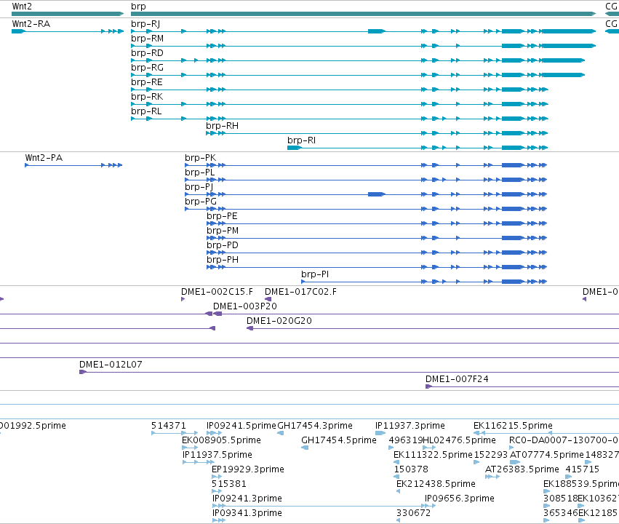Click the first exon block of Wnt2-RA
The height and width of the screenshot is (524, 619).
18,31
